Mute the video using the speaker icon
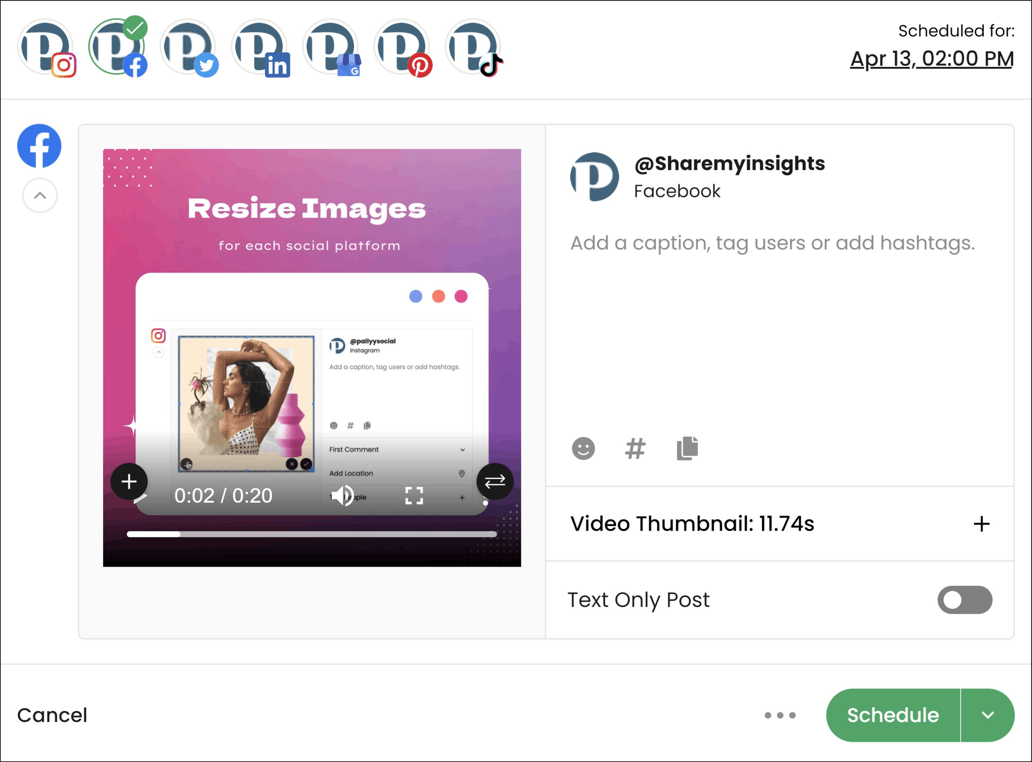The image size is (1032, 762). pos(343,496)
